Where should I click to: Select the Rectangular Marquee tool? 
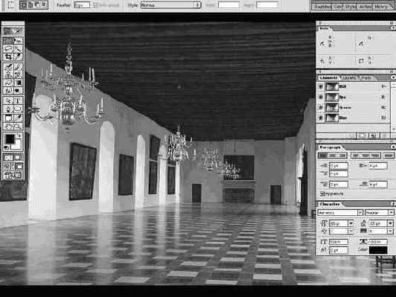[x=8, y=40]
